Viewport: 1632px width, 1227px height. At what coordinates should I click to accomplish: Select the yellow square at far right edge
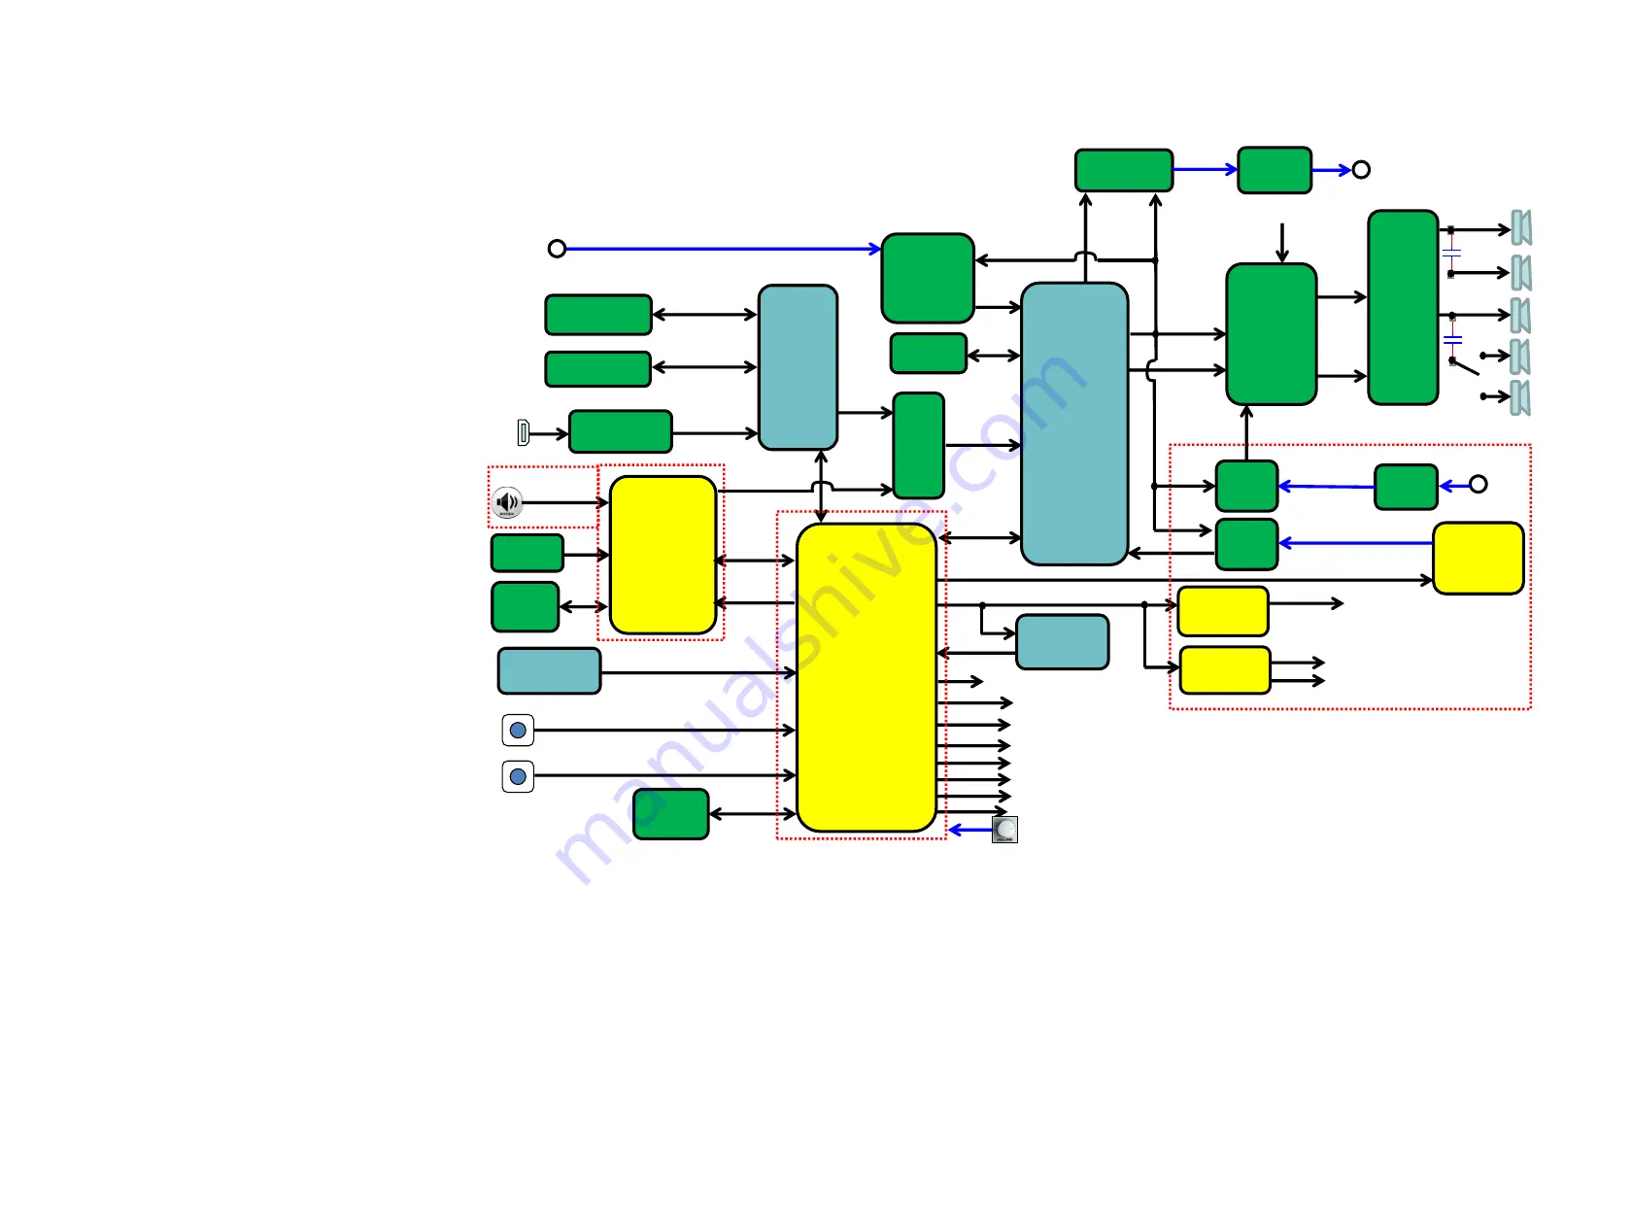point(1479,559)
